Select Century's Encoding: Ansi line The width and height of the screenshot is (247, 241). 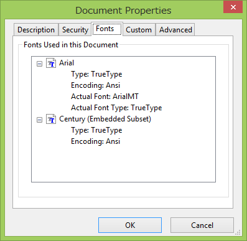tap(96, 141)
